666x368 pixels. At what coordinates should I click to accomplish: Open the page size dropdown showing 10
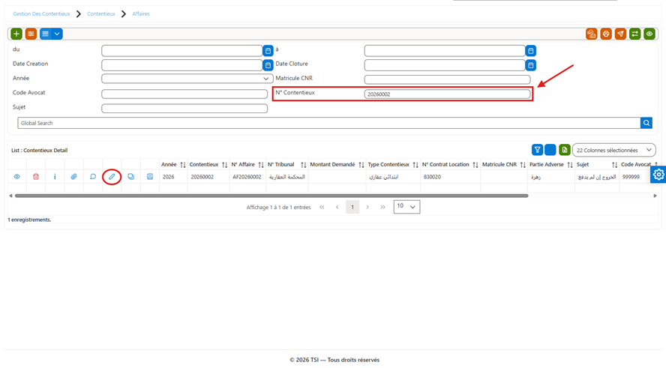pyautogui.click(x=406, y=207)
